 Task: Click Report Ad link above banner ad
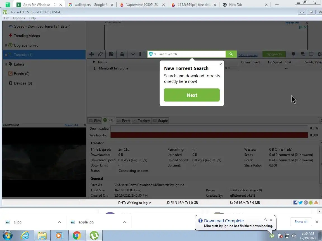[x=292, y=23]
